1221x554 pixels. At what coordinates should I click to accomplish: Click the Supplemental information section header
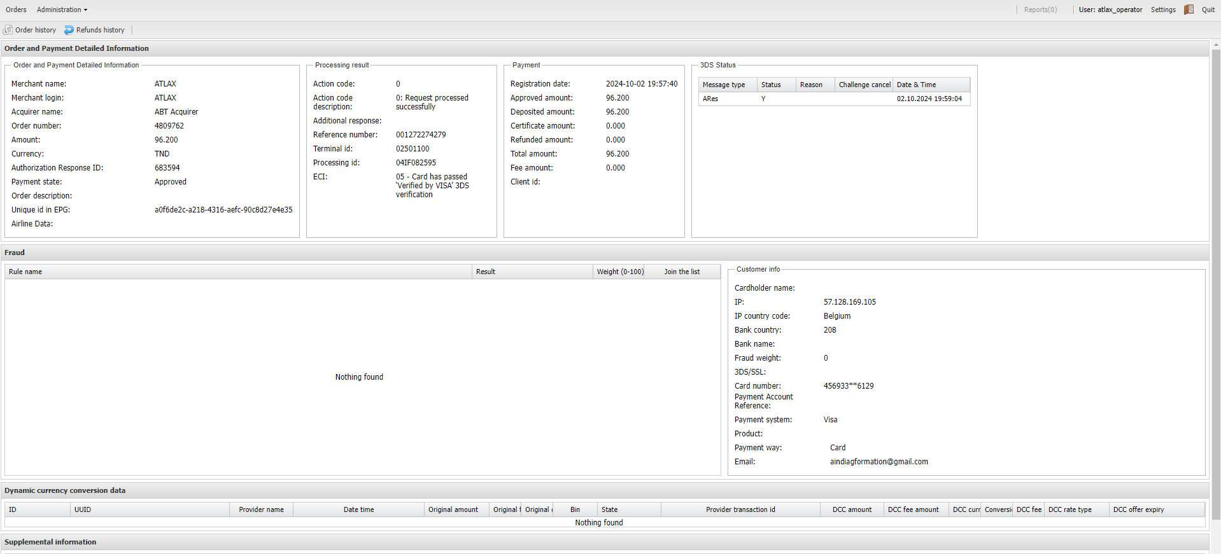point(50,542)
